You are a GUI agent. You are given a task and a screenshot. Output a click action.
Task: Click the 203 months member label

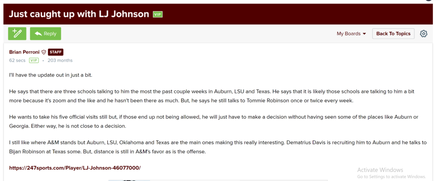(60, 60)
